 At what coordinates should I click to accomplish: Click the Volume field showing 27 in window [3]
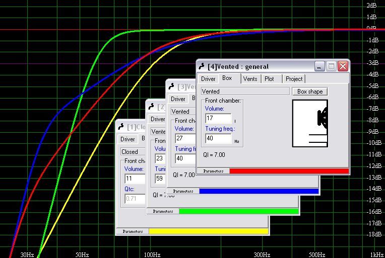[185, 138]
